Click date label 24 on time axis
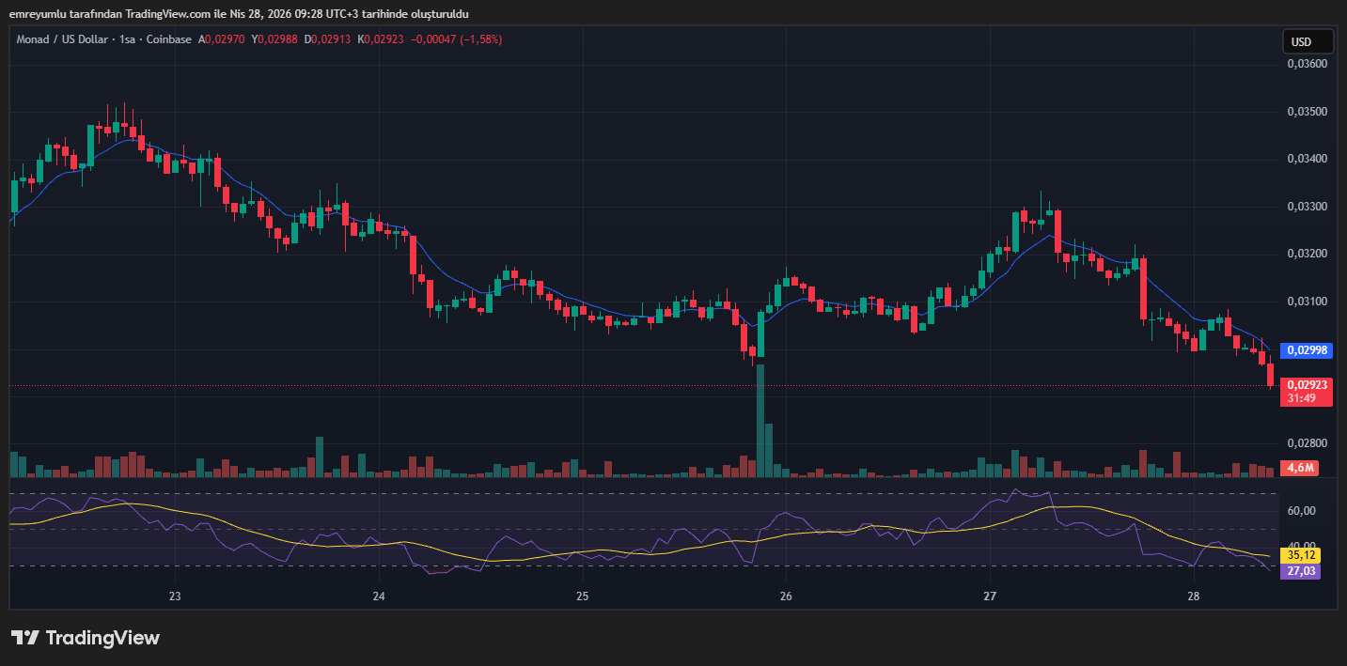 point(379,596)
